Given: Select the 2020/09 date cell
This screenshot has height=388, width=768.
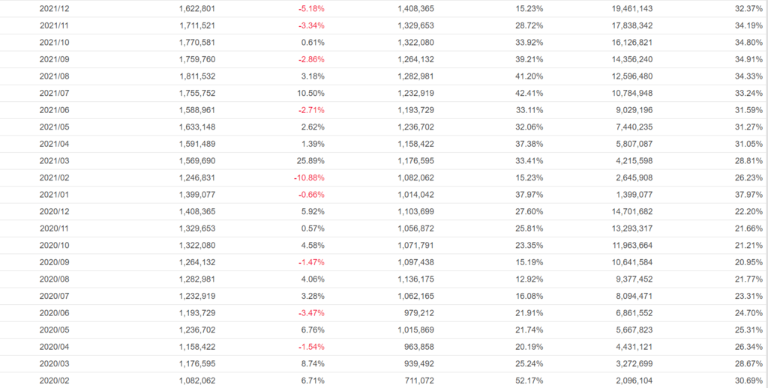Looking at the screenshot, I should 54,262.
